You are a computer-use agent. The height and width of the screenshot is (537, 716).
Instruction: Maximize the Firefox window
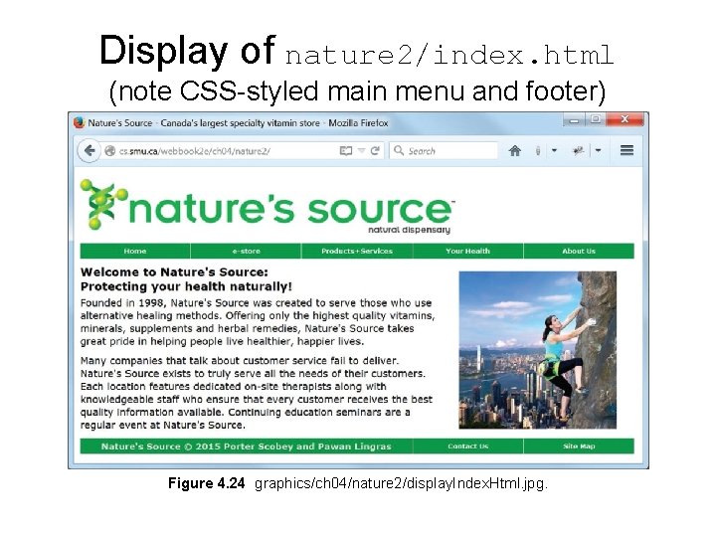(x=595, y=119)
